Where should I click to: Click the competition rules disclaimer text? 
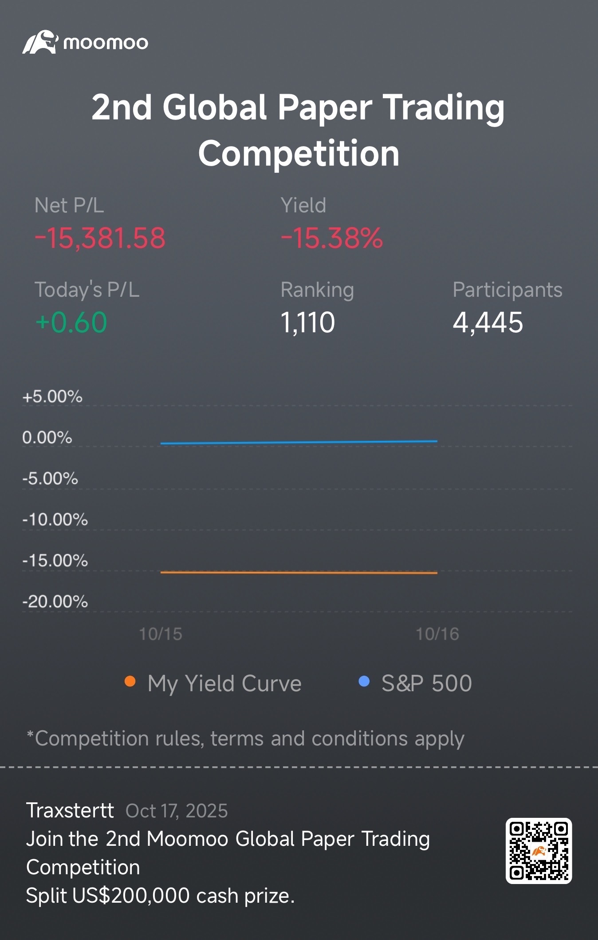pyautogui.click(x=245, y=739)
